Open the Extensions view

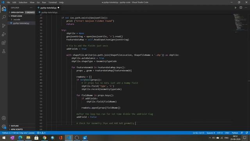tap(4, 43)
